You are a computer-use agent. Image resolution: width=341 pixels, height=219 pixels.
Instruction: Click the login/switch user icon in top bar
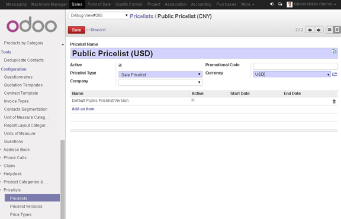click(272, 4)
